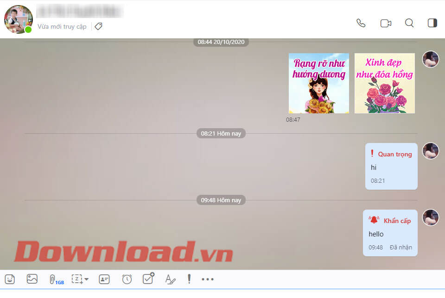Open the contact's profile avatar in header
Image resolution: width=445 pixels, height=298 pixels.
click(19, 19)
